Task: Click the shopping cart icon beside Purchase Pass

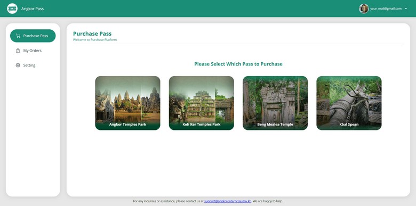Action: [18, 36]
